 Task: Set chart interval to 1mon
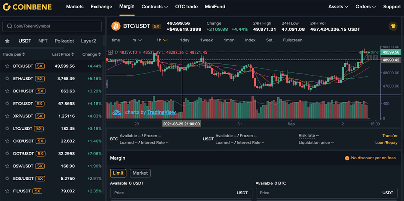pyautogui.click(x=229, y=40)
